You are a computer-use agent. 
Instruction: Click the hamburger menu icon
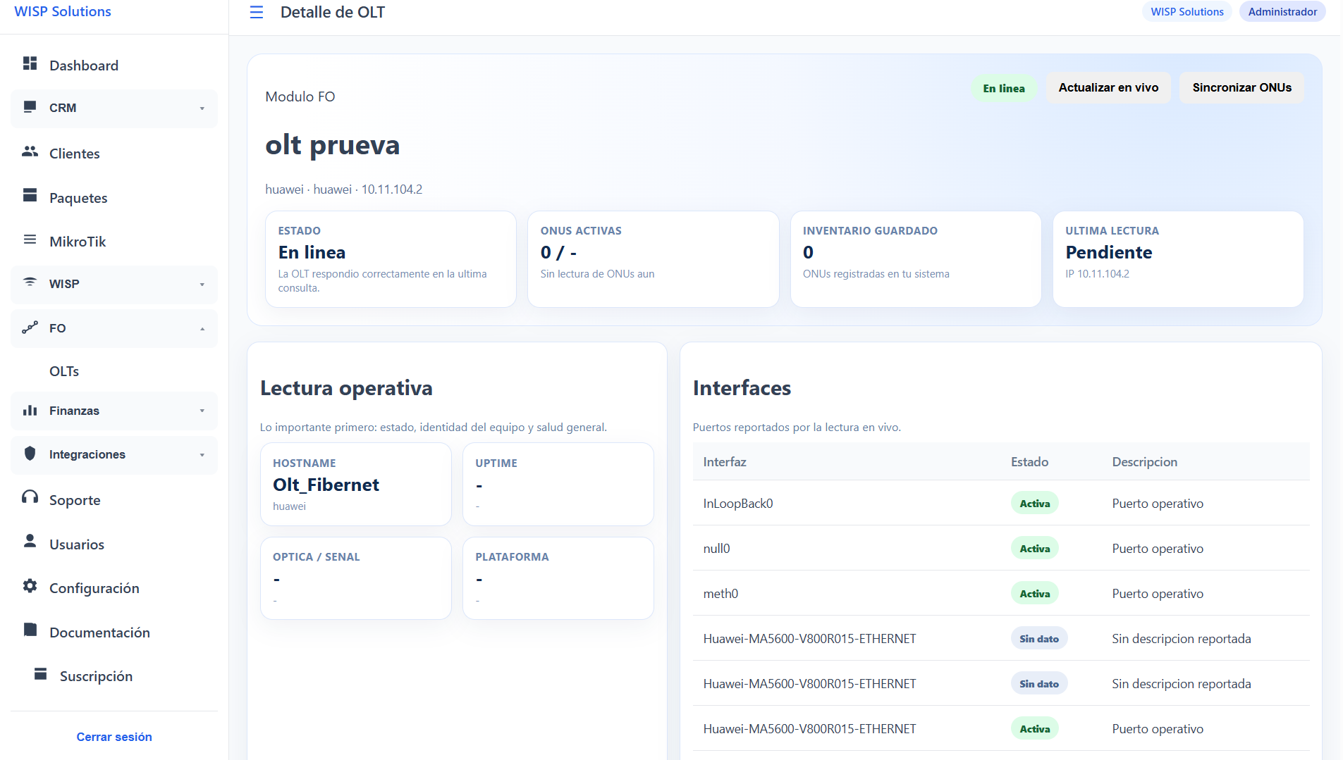tap(257, 12)
